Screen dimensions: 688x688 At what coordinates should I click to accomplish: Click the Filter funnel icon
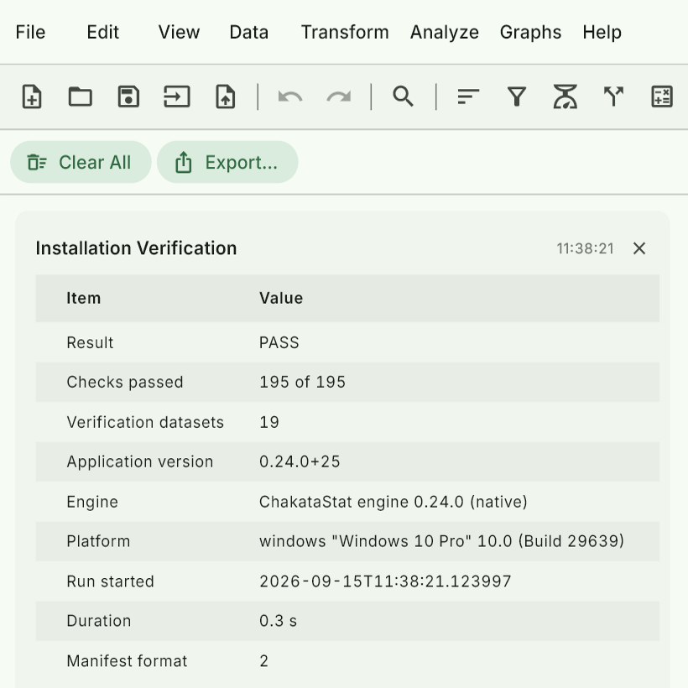coord(517,96)
